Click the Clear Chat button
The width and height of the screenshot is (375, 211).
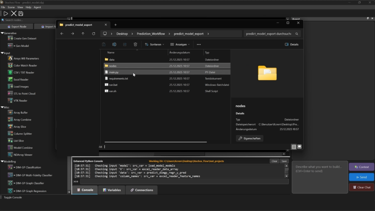click(x=361, y=187)
